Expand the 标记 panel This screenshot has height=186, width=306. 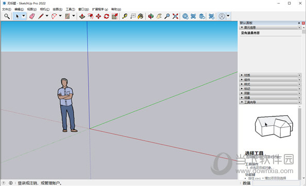point(242,89)
